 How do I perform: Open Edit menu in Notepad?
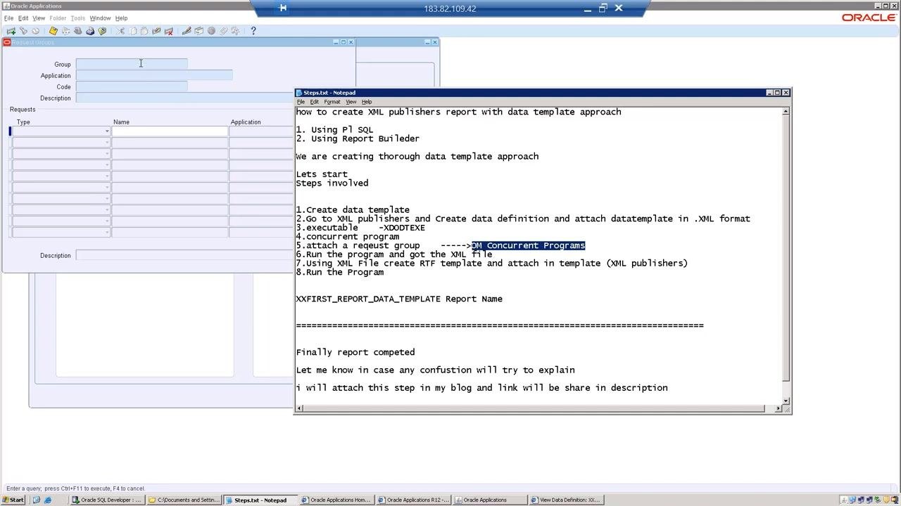[x=314, y=102]
